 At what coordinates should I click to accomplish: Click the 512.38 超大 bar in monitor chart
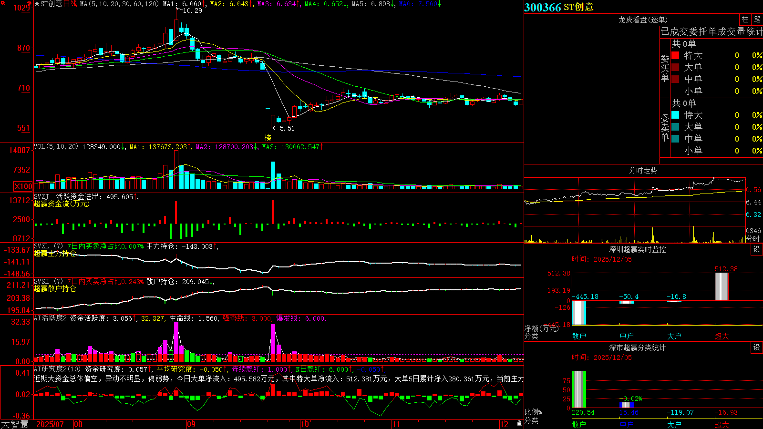tap(722, 286)
